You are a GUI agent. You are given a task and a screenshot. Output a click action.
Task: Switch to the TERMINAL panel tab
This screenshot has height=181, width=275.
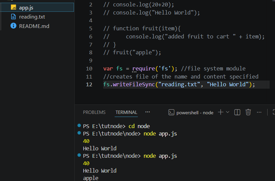coord(126,112)
